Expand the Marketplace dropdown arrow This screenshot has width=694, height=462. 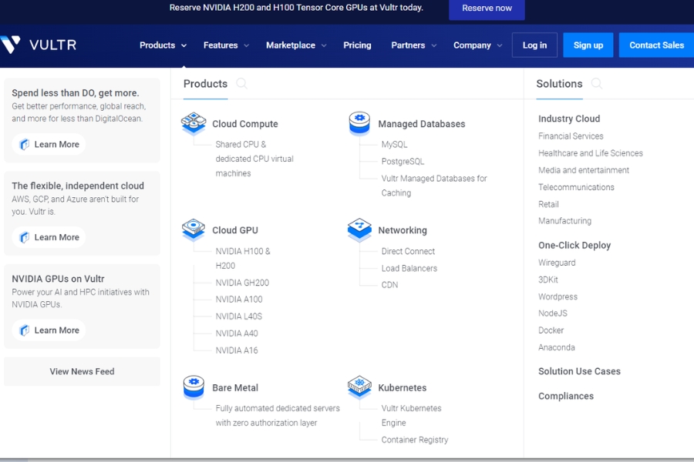click(324, 45)
